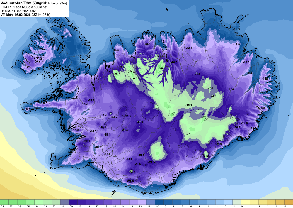Viewport: 293px width, 208px height.
Task: Select the legend tick label 0
Action: pyautogui.click(x=241, y=206)
